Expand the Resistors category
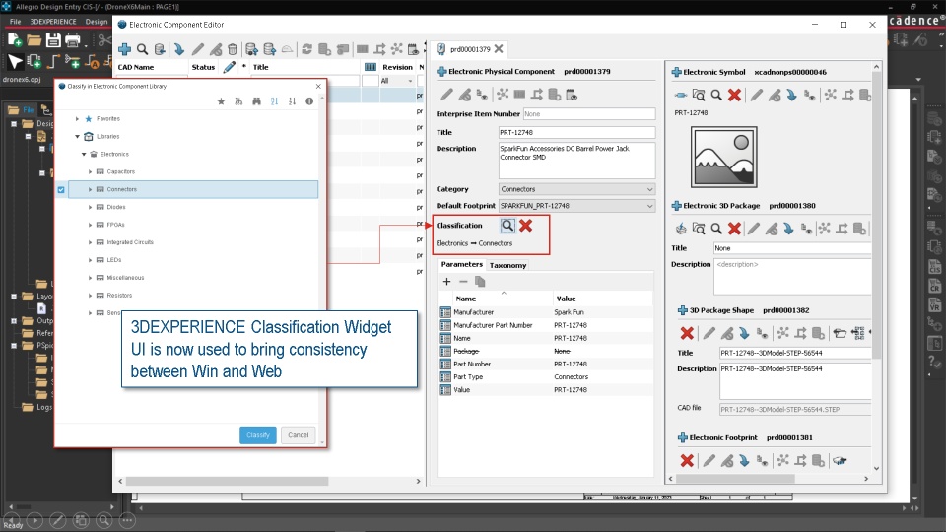The width and height of the screenshot is (946, 532). pyautogui.click(x=91, y=296)
